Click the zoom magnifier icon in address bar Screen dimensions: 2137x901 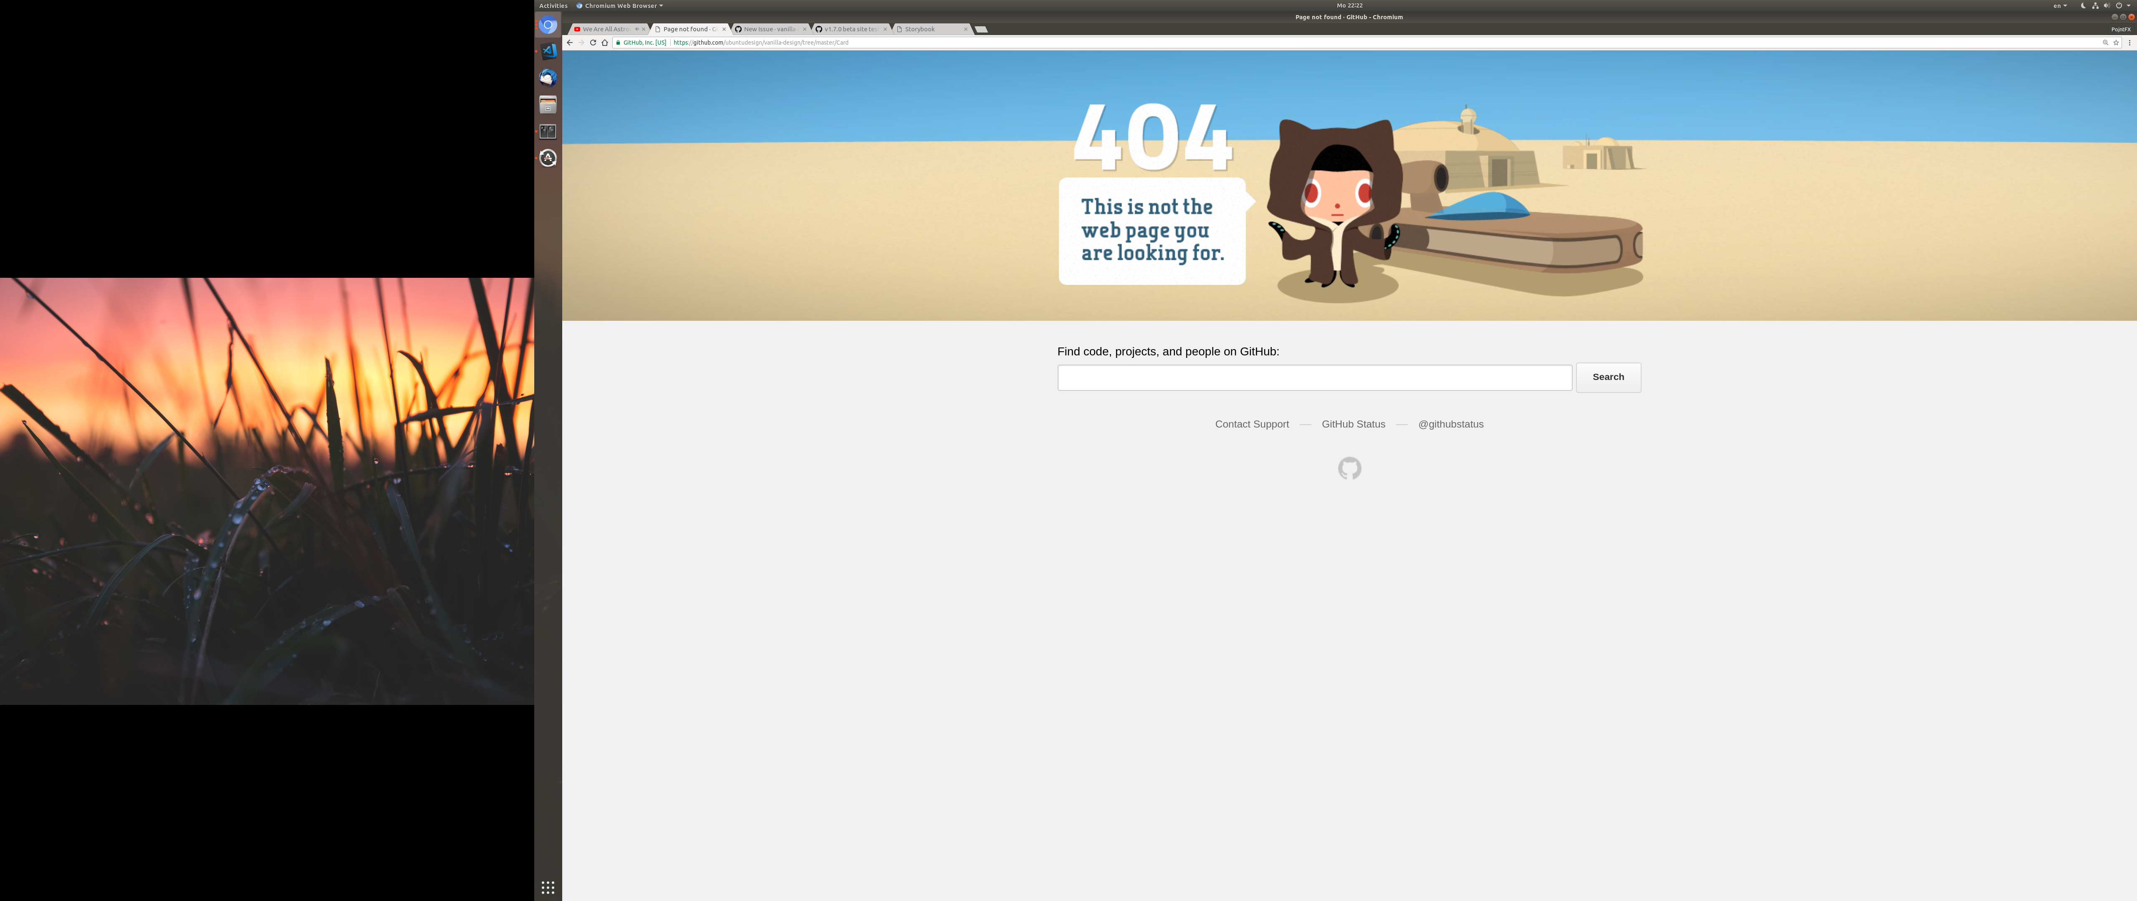point(2104,42)
